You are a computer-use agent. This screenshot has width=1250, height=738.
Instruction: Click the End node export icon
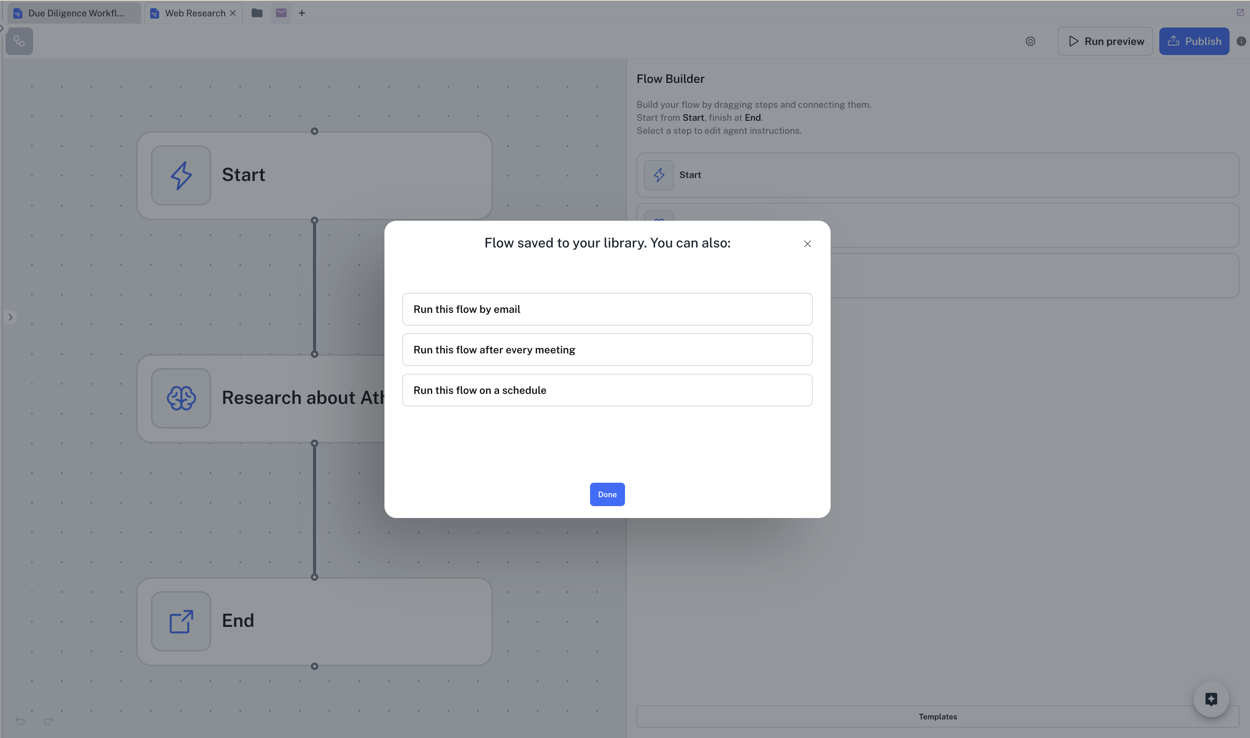coord(181,621)
